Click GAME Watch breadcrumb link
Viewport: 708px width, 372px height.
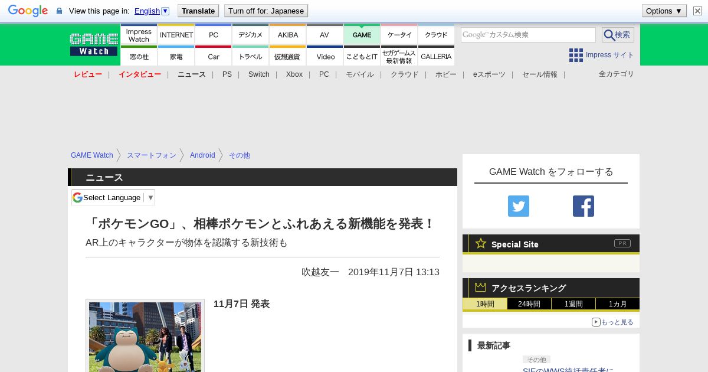coord(92,155)
